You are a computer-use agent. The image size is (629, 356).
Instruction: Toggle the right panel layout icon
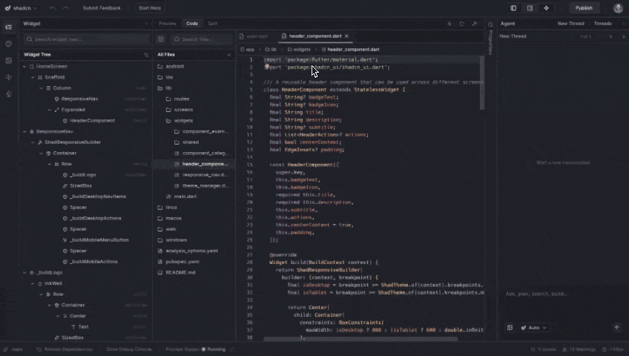tap(530, 8)
